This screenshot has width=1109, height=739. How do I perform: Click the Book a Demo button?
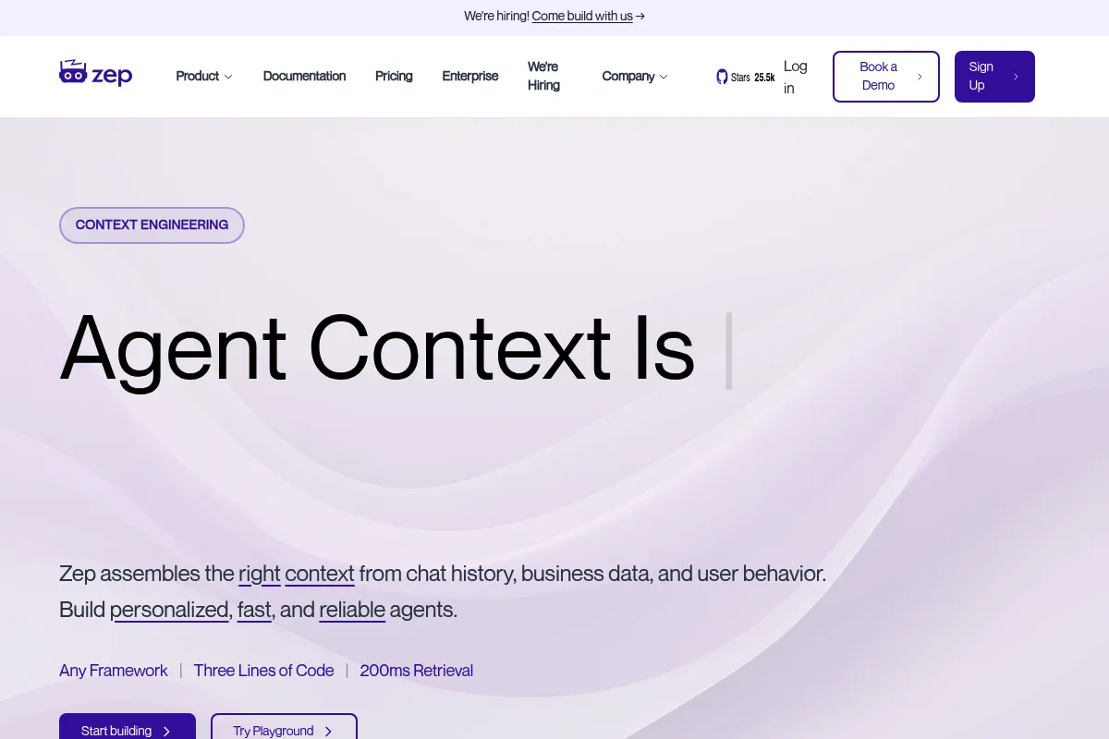click(886, 77)
